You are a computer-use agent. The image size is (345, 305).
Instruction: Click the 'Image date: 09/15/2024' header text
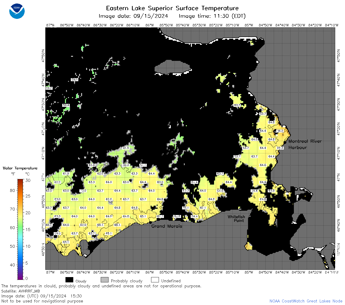tap(133, 16)
